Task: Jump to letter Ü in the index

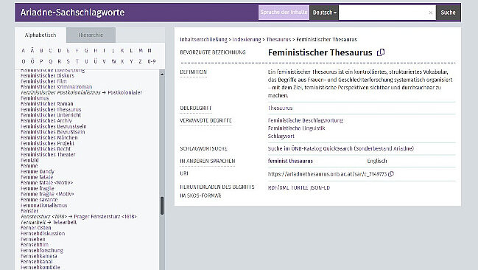Action: [x=96, y=61]
